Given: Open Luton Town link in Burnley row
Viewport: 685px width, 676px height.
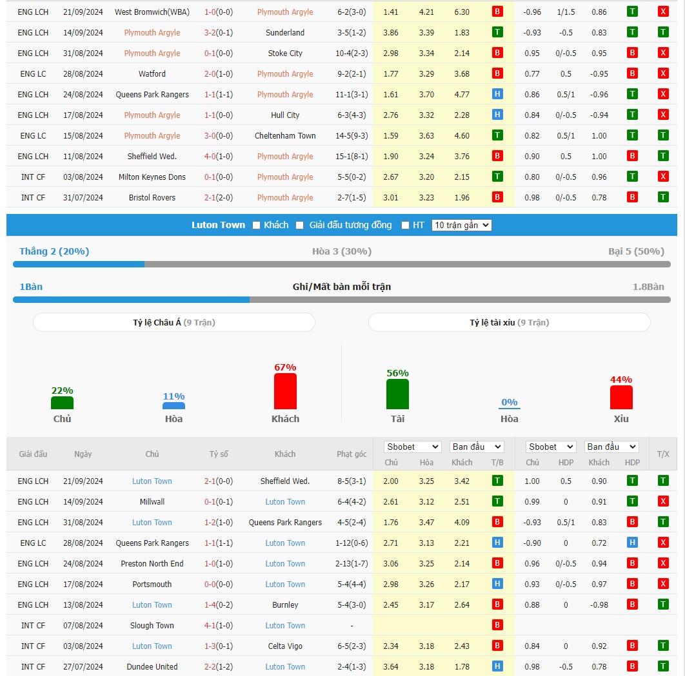Looking at the screenshot, I should [x=152, y=605].
